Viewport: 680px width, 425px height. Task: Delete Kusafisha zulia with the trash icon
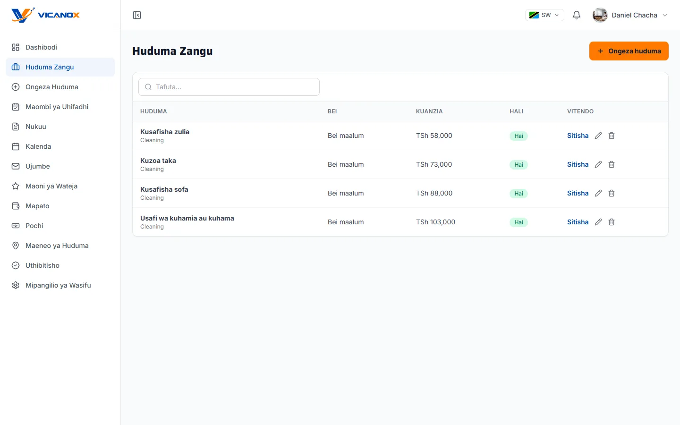coord(612,136)
